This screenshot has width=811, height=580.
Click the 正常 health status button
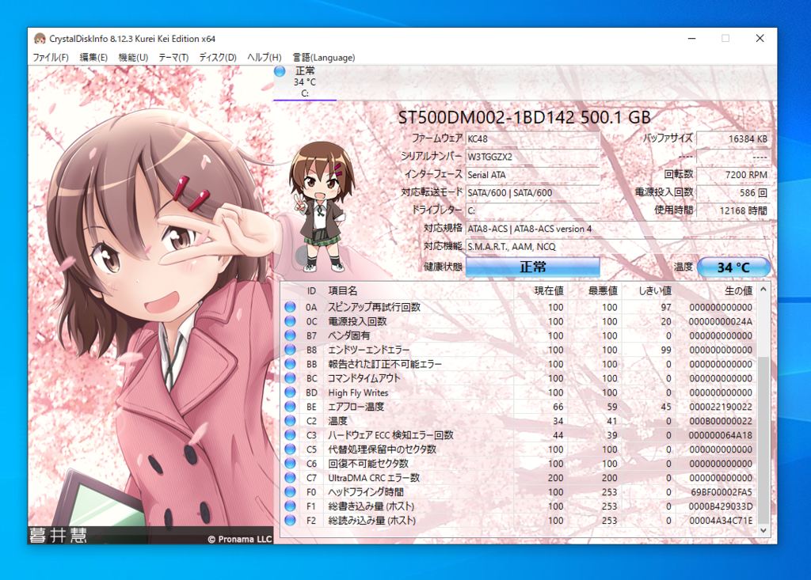(532, 267)
